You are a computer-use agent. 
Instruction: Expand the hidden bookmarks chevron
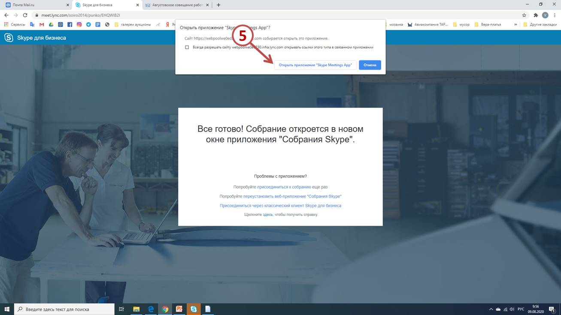click(516, 24)
